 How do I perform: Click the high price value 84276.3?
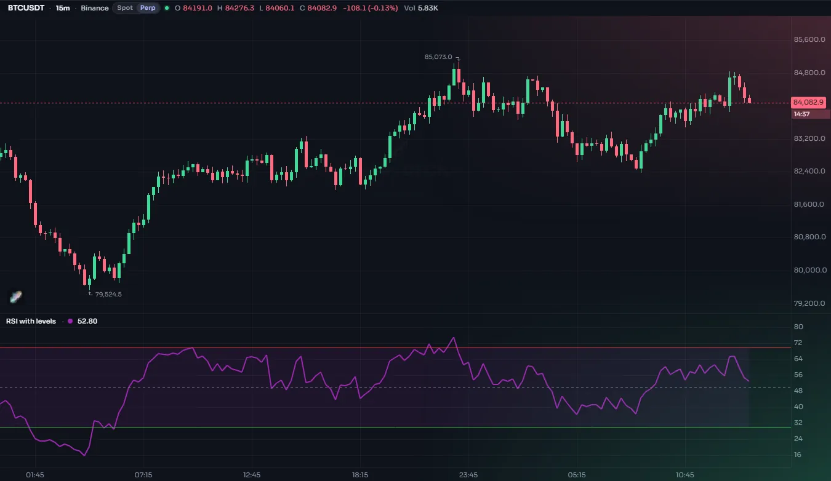pos(239,8)
